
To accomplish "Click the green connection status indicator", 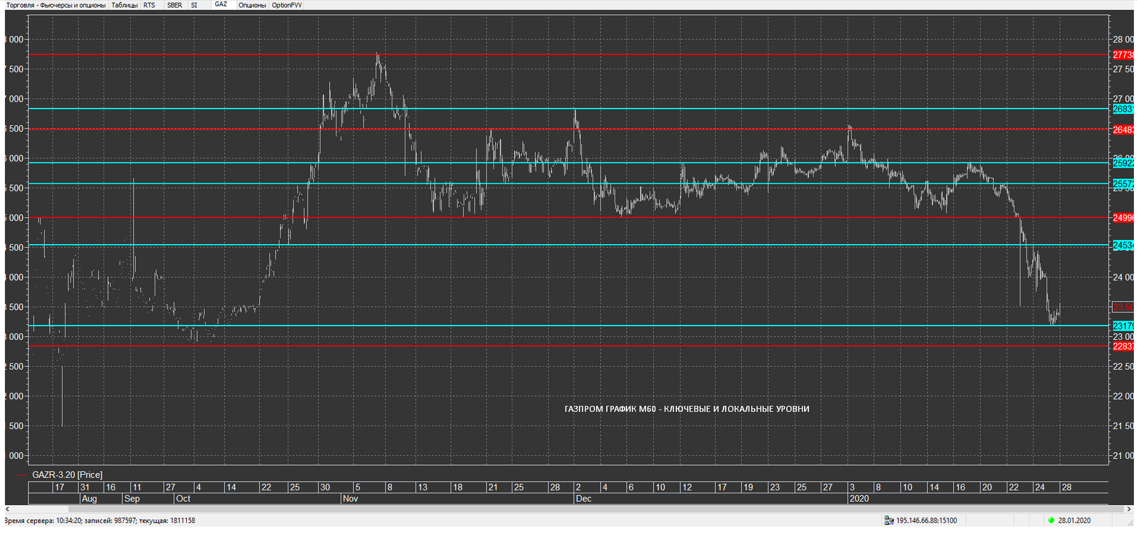I will [x=1051, y=520].
